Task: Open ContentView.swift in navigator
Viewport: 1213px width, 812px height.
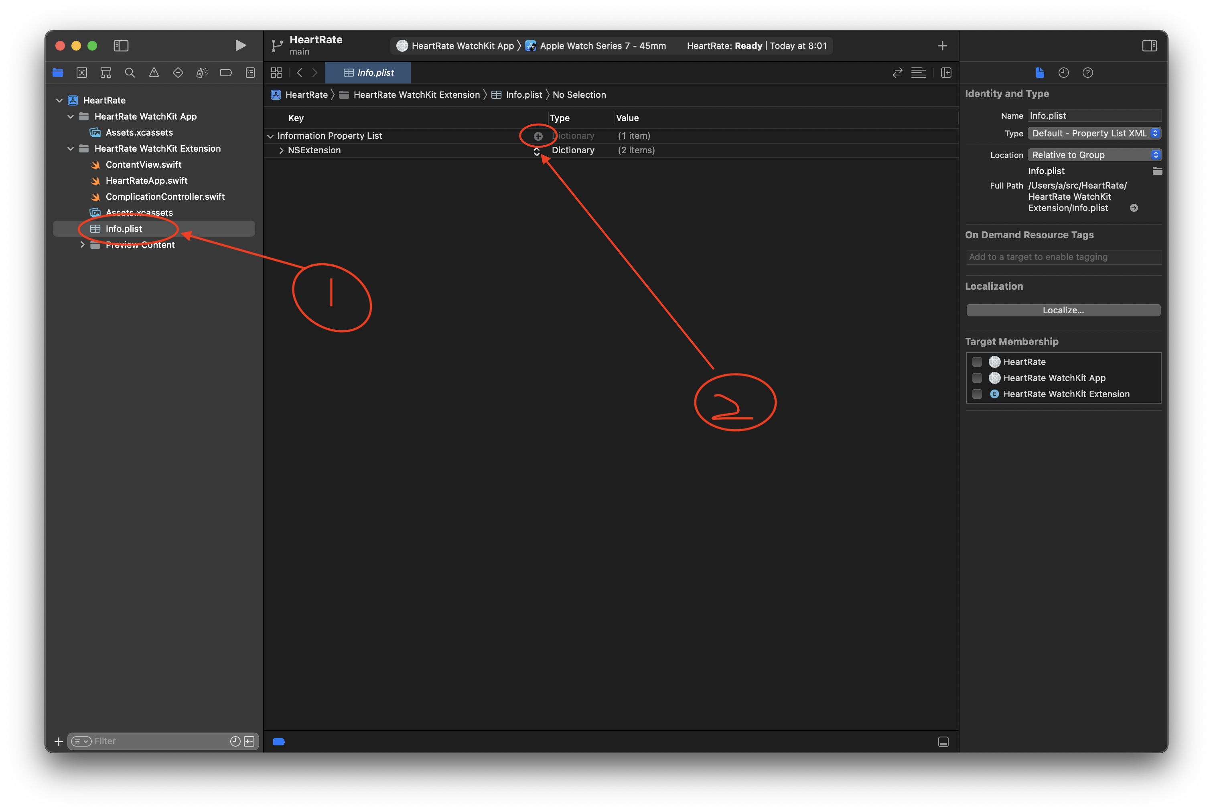Action: (x=144, y=164)
